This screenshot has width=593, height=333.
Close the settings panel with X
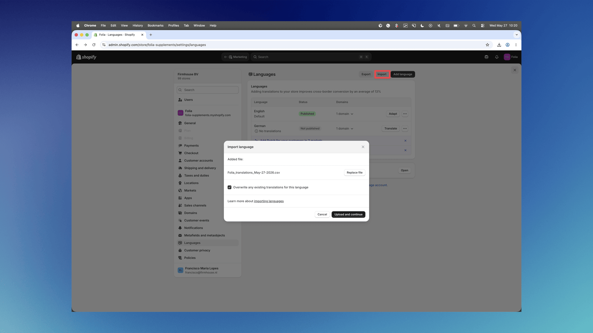(x=515, y=70)
